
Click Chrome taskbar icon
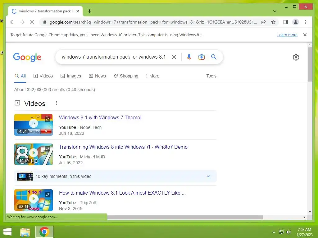[x=44, y=232]
